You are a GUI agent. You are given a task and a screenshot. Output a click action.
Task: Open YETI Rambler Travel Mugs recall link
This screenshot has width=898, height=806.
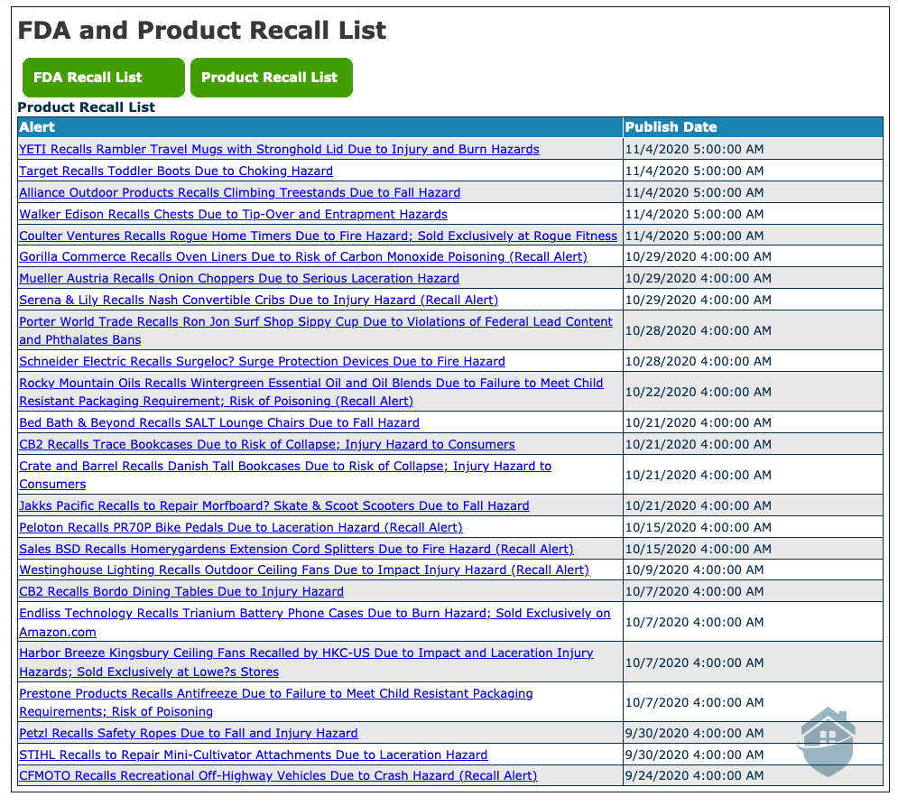point(279,150)
